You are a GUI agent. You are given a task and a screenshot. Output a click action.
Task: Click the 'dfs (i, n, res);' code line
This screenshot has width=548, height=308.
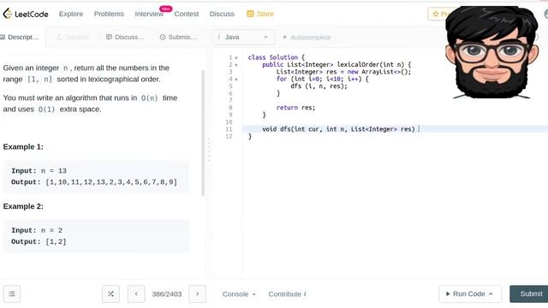click(319, 86)
